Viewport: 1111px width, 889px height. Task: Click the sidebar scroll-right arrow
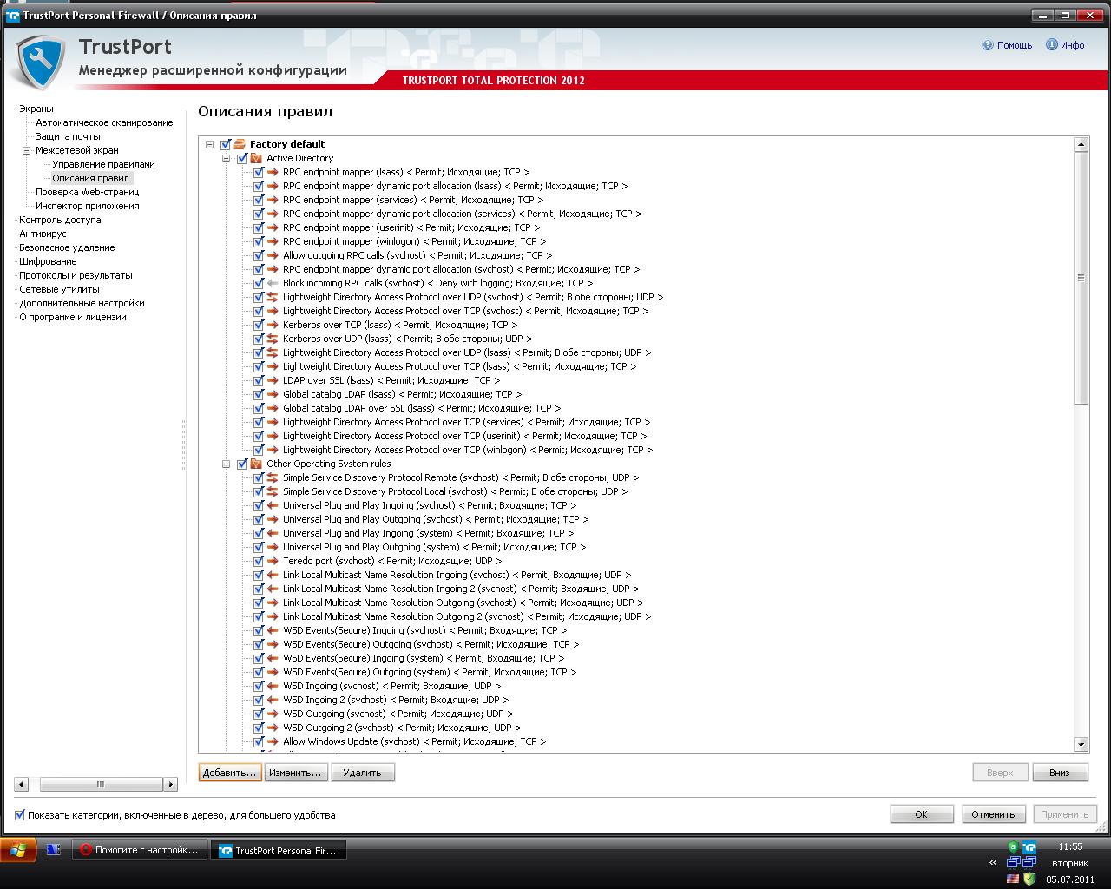(x=170, y=784)
